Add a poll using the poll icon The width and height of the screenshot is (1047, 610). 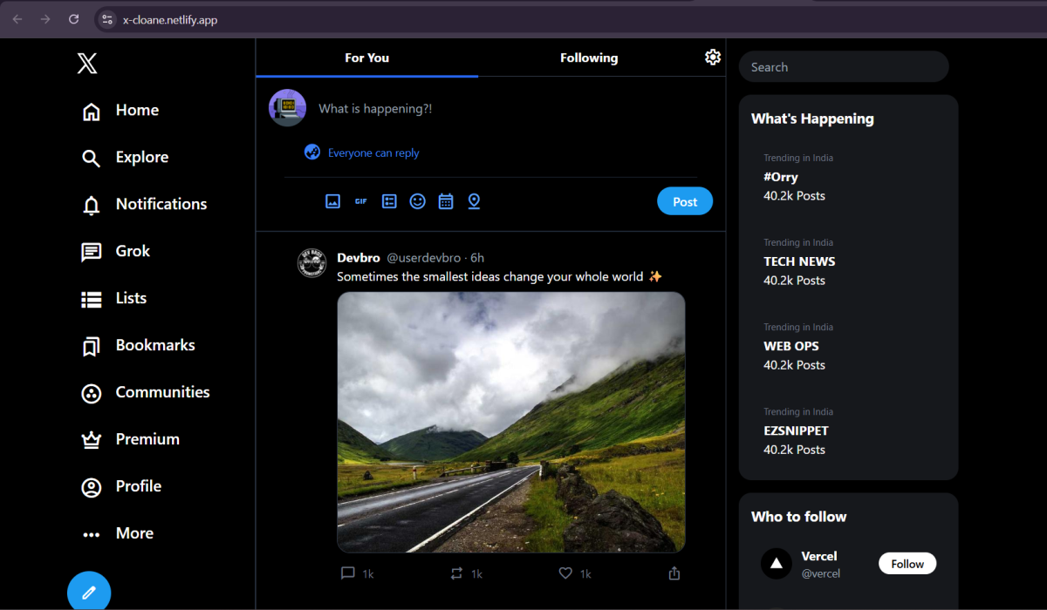[x=389, y=201]
